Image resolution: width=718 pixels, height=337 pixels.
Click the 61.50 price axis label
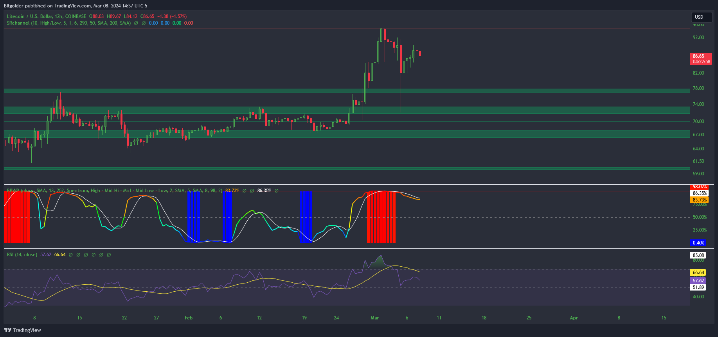(x=698, y=161)
